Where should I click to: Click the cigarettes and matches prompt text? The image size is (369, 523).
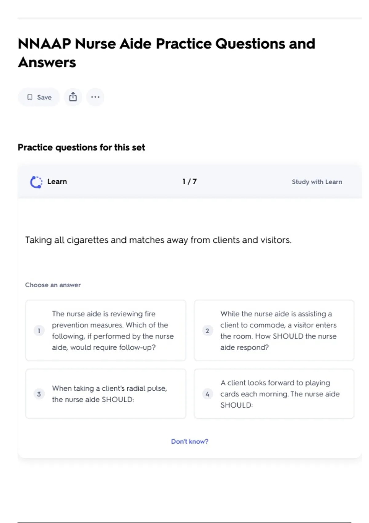158,240
